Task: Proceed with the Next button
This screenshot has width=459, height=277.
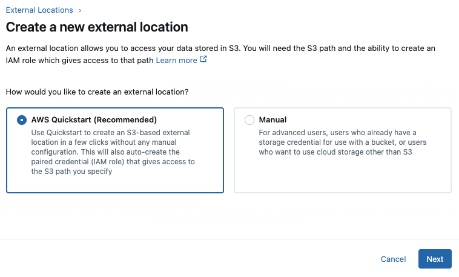Action: tap(435, 259)
